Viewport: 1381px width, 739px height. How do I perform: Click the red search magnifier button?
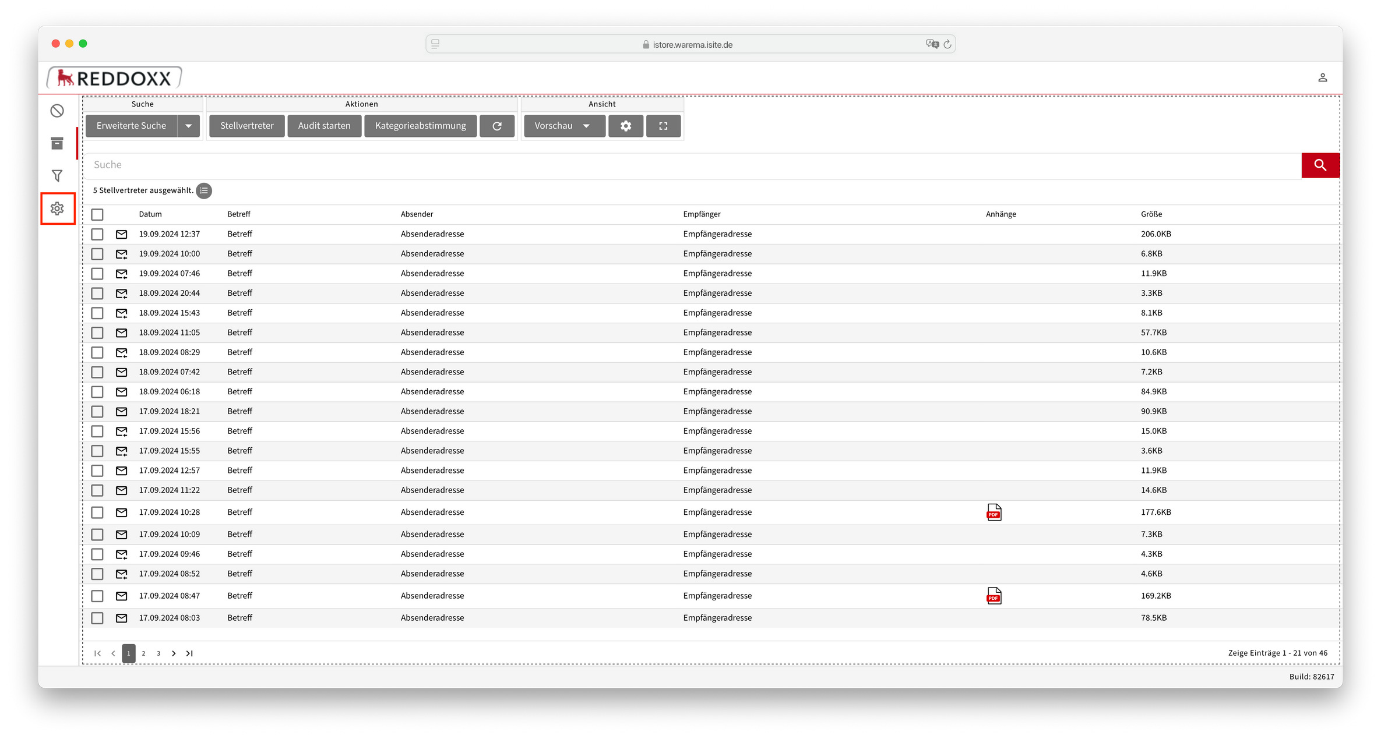point(1320,165)
